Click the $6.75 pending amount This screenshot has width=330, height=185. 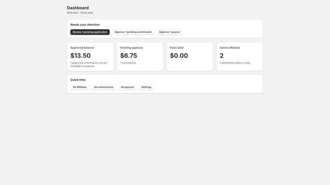pos(128,55)
